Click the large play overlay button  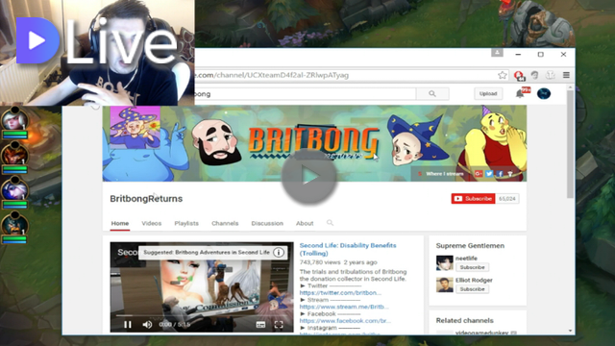pos(309,177)
